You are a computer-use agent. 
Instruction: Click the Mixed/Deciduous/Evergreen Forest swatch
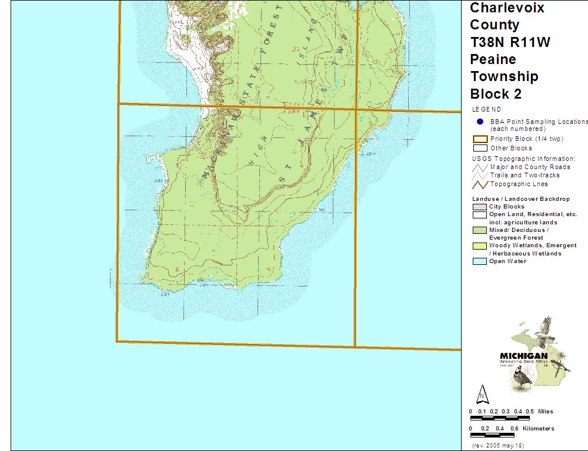[x=480, y=230]
